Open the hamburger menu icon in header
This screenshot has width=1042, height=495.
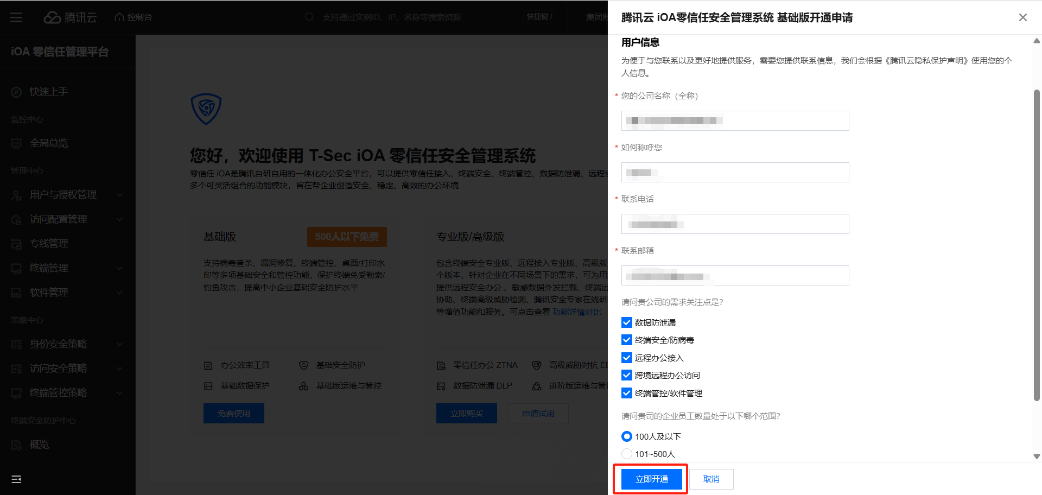pyautogui.click(x=16, y=17)
